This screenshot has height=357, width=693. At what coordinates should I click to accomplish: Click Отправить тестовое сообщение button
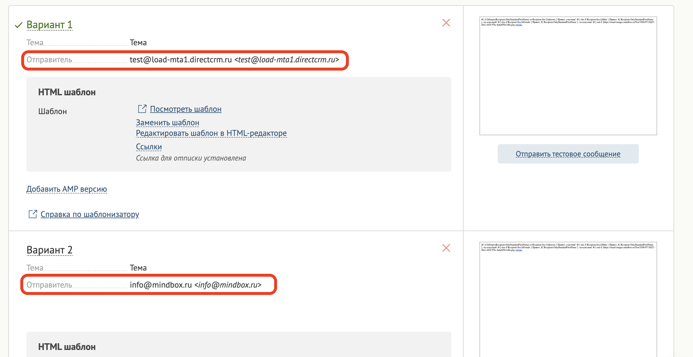[568, 154]
